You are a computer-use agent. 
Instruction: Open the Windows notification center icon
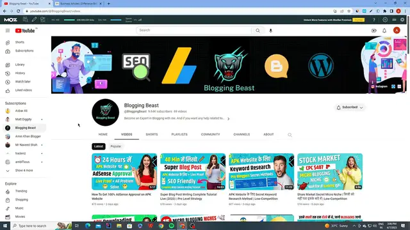[x=403, y=226]
